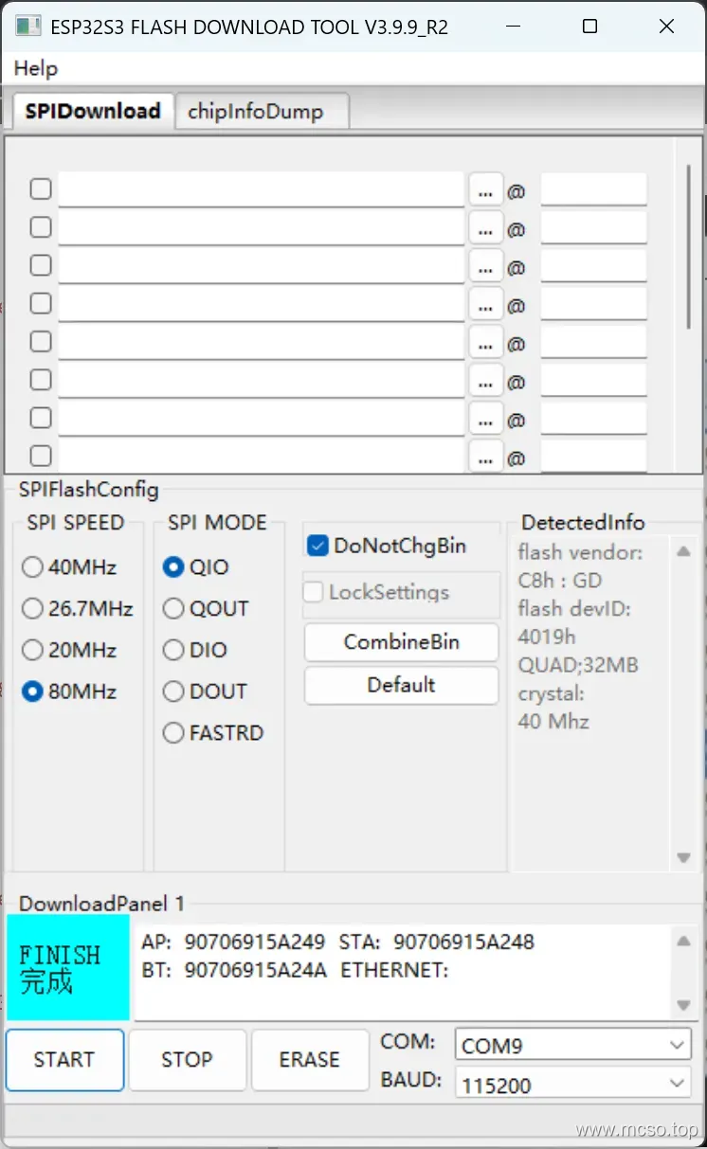Click up arrow in MAC address log

click(x=683, y=941)
